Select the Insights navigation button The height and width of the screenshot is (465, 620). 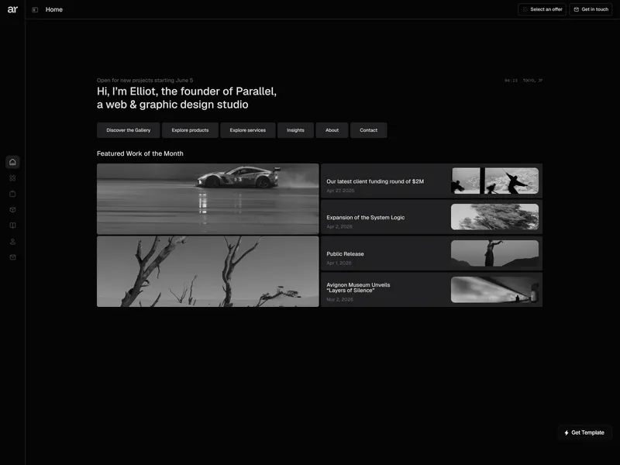point(296,130)
